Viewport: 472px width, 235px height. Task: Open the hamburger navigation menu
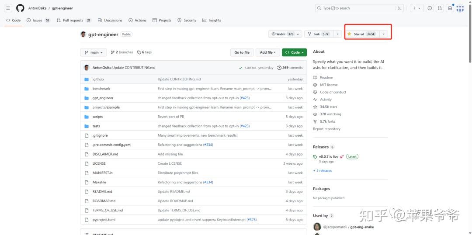pos(8,8)
